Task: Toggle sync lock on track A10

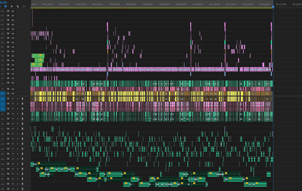Action: tap(8, 144)
